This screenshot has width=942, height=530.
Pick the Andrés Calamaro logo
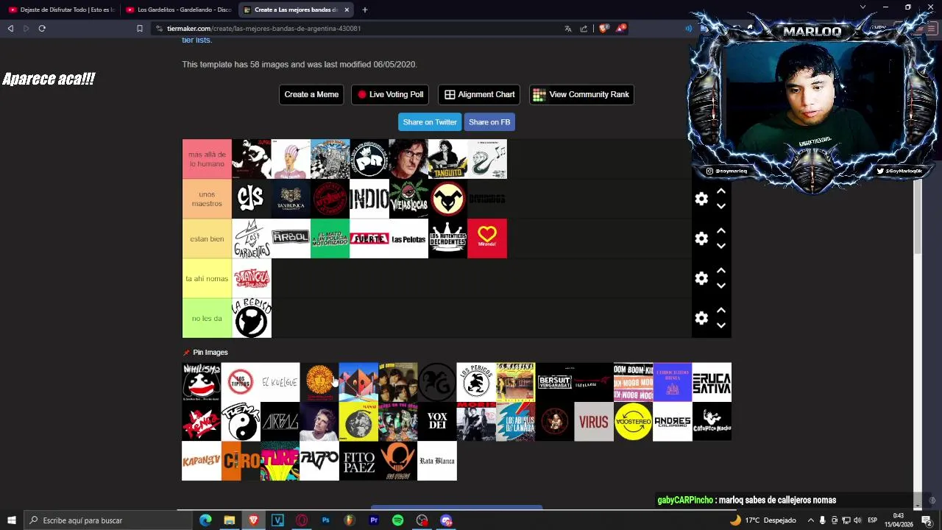(x=673, y=422)
